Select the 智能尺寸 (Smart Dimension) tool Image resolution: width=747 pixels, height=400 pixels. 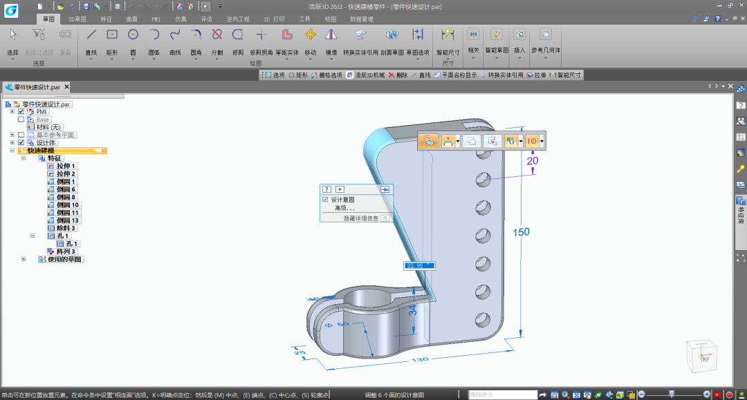click(x=448, y=35)
